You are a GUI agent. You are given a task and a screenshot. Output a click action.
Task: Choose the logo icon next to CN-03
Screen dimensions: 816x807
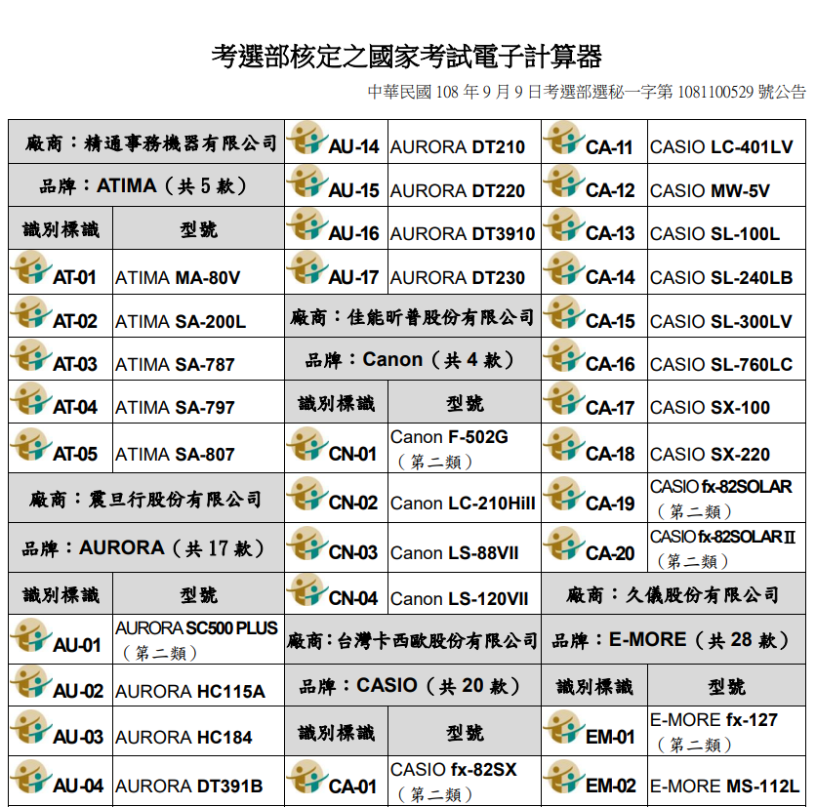pos(307,544)
